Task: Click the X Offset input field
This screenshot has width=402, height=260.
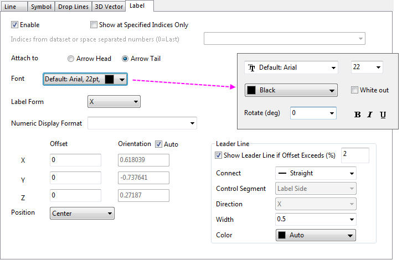Action: click(x=75, y=160)
